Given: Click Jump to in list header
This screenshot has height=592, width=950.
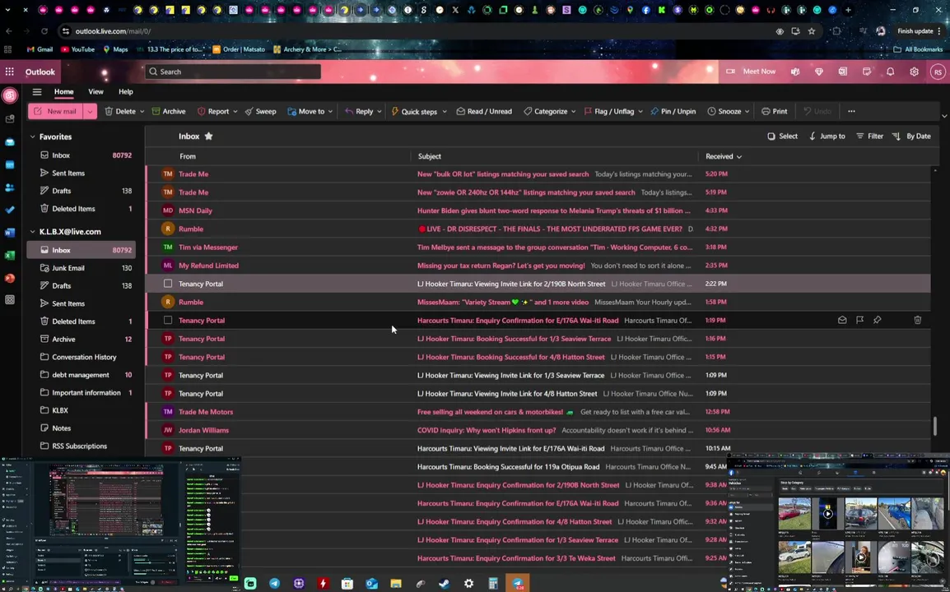Looking at the screenshot, I should (x=827, y=136).
